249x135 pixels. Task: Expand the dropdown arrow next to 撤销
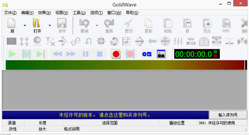97,25
